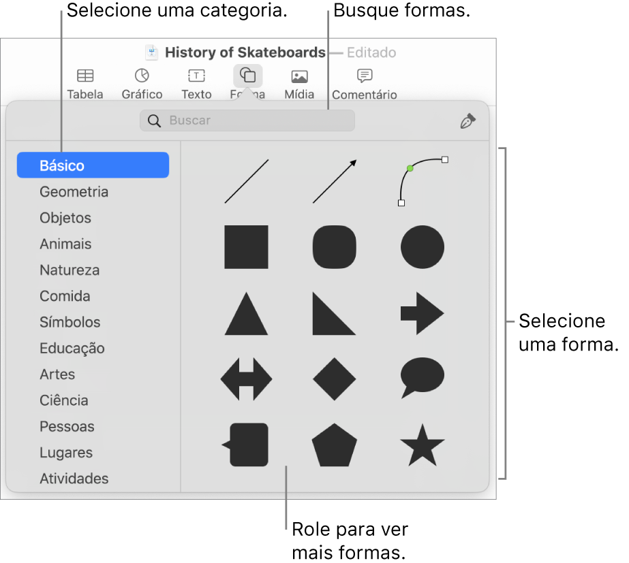Insert the circle shape
629x563 pixels.
(x=423, y=247)
